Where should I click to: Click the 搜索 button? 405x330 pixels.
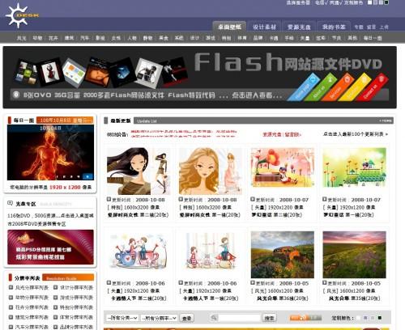coord(269,318)
